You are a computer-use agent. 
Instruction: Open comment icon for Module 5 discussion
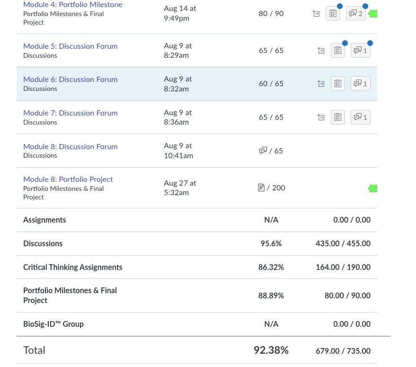(x=360, y=50)
